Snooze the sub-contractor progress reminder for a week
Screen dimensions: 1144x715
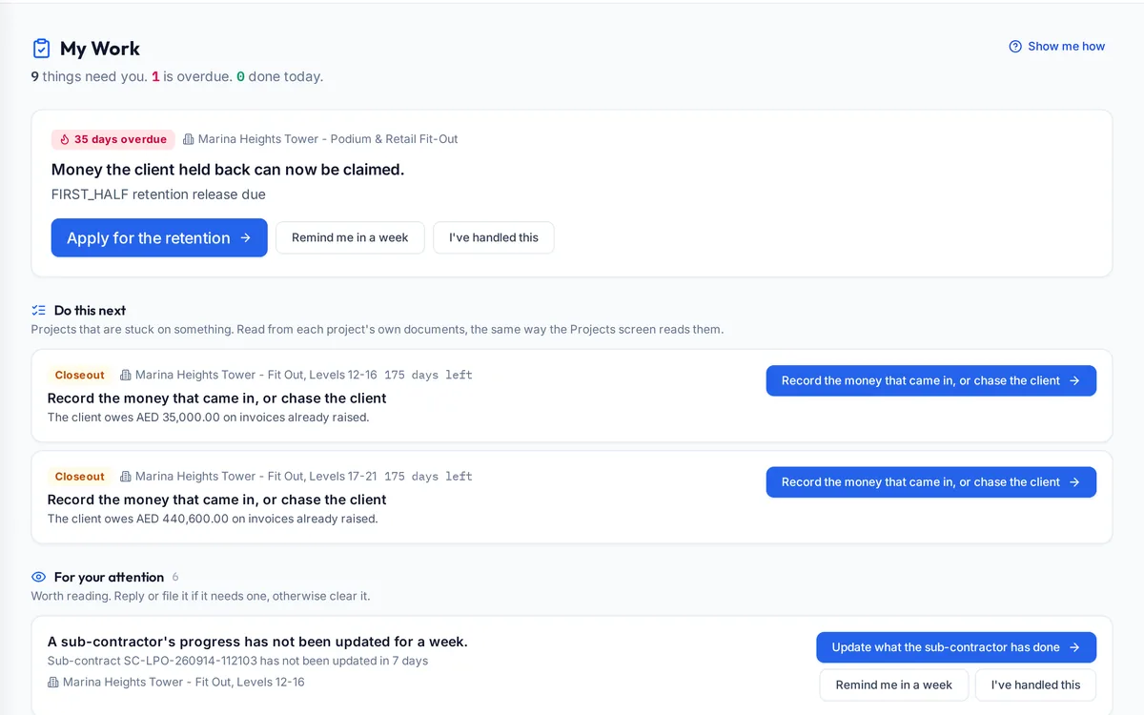point(894,685)
